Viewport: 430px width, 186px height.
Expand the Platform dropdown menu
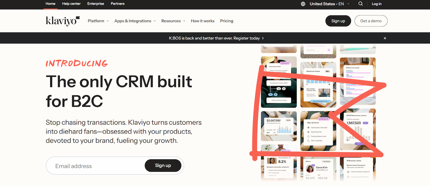(x=98, y=21)
